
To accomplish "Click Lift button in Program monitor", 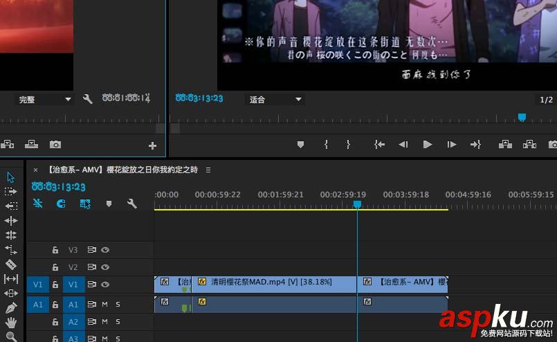I will (x=505, y=144).
